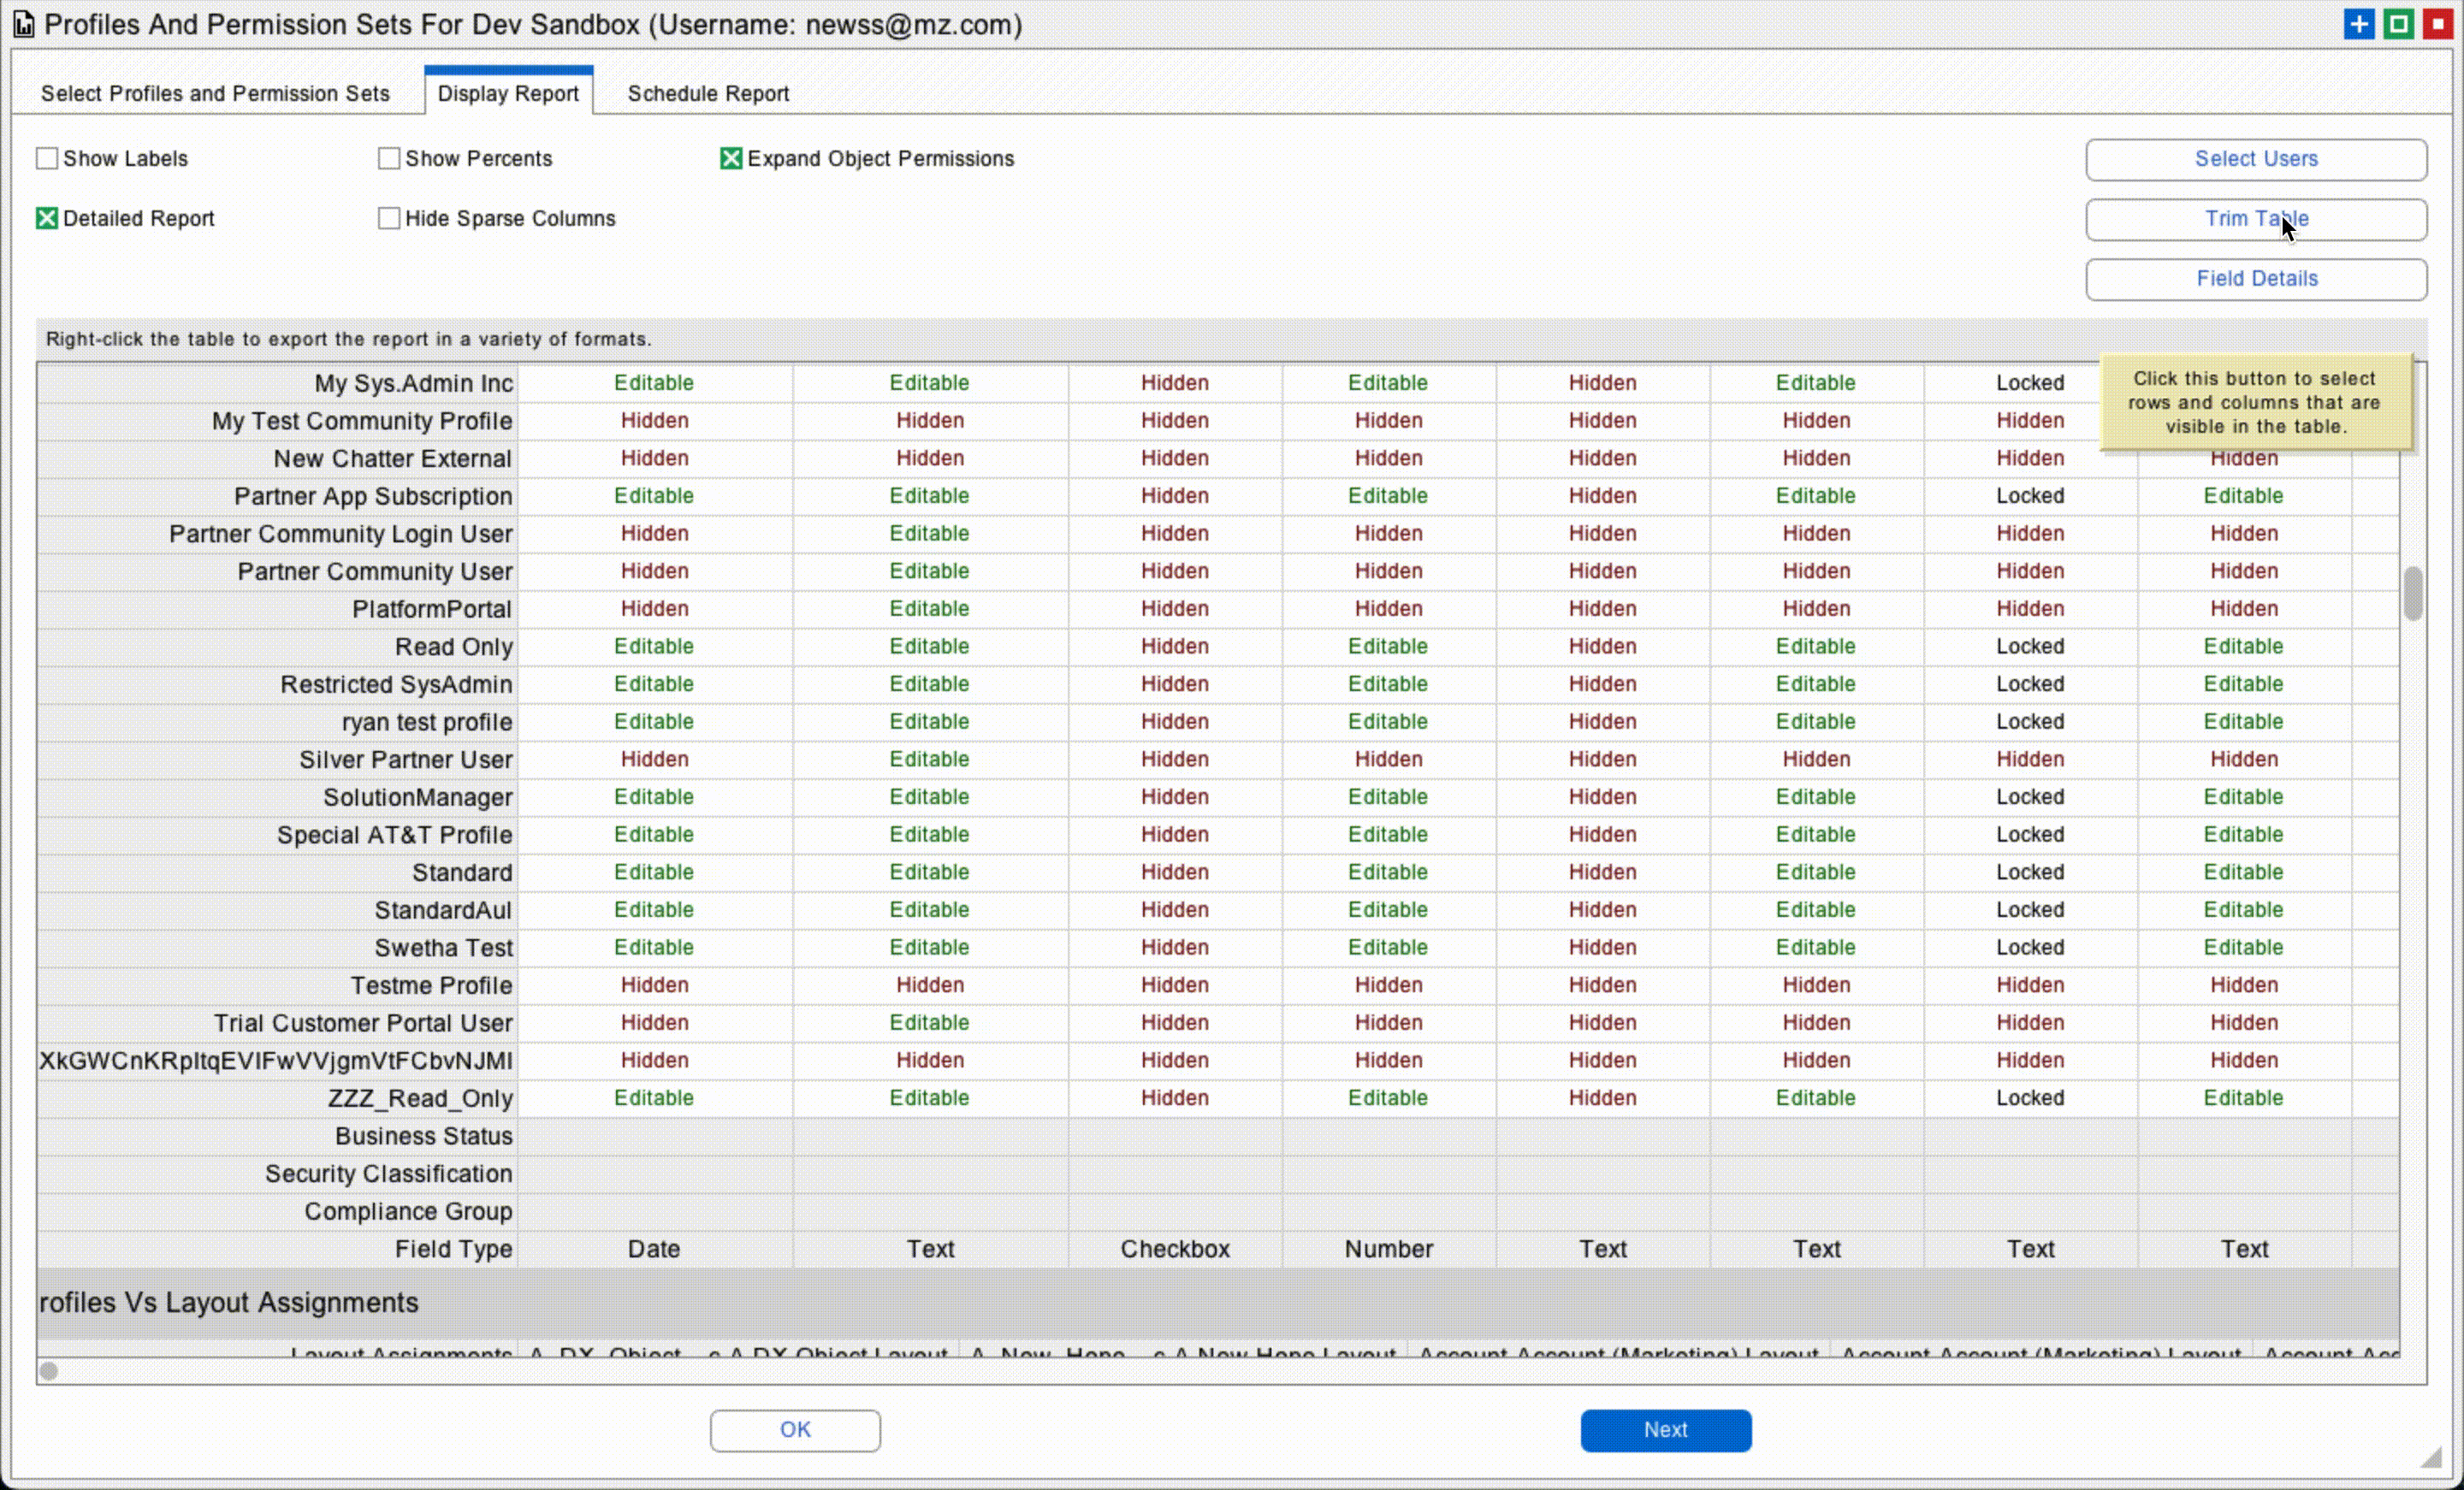Click the Select Users button
This screenshot has width=2464, height=1490.
point(2256,159)
